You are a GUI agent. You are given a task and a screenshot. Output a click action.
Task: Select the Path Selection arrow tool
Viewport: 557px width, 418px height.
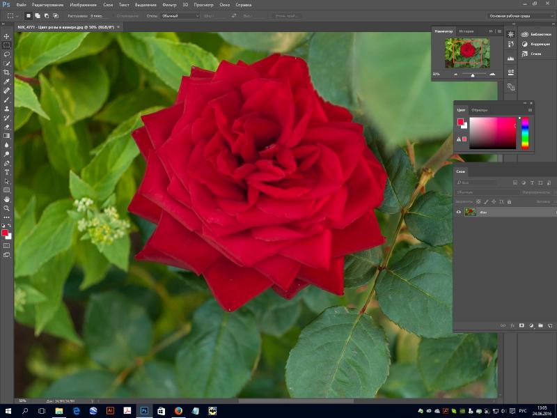[x=7, y=181]
